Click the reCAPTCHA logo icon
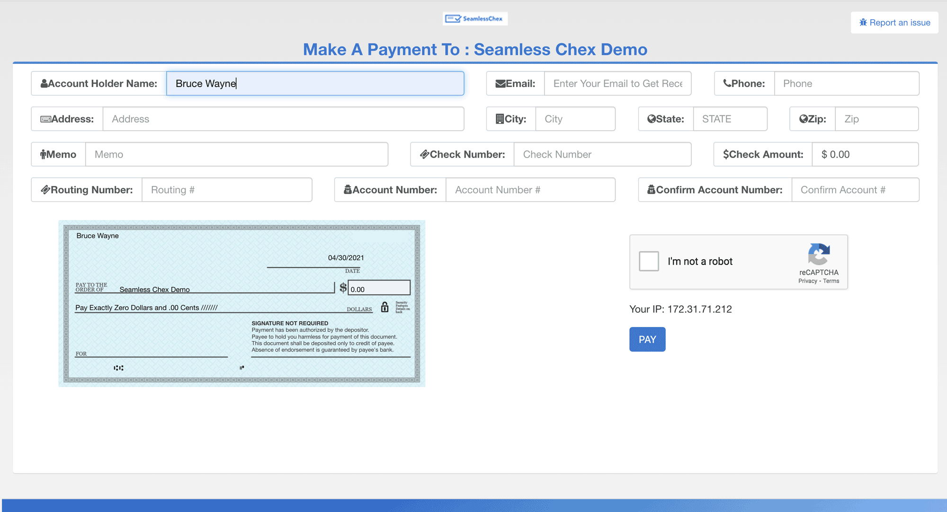 click(819, 255)
